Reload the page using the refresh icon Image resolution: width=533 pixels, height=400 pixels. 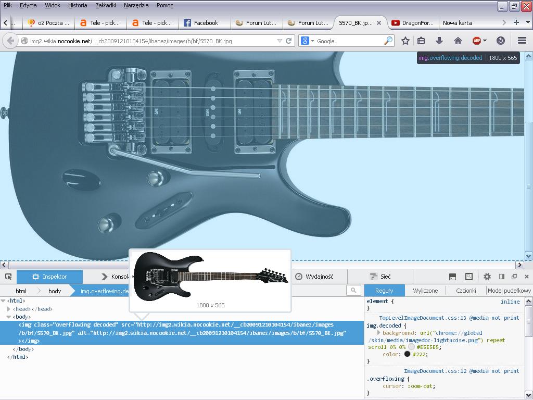click(x=288, y=41)
